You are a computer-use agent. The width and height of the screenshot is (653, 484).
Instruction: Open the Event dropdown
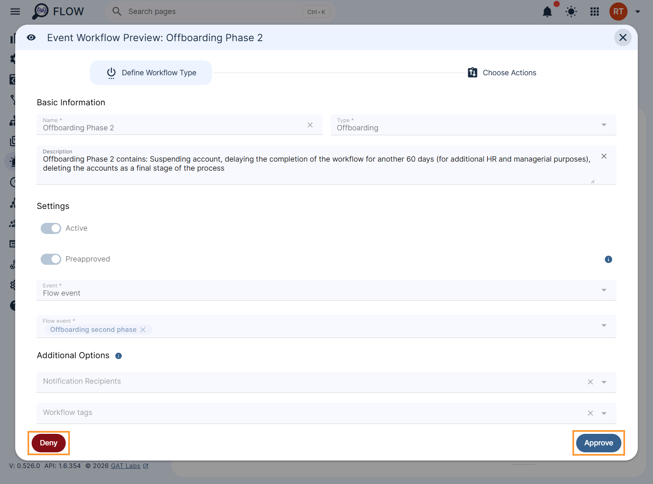326,290
